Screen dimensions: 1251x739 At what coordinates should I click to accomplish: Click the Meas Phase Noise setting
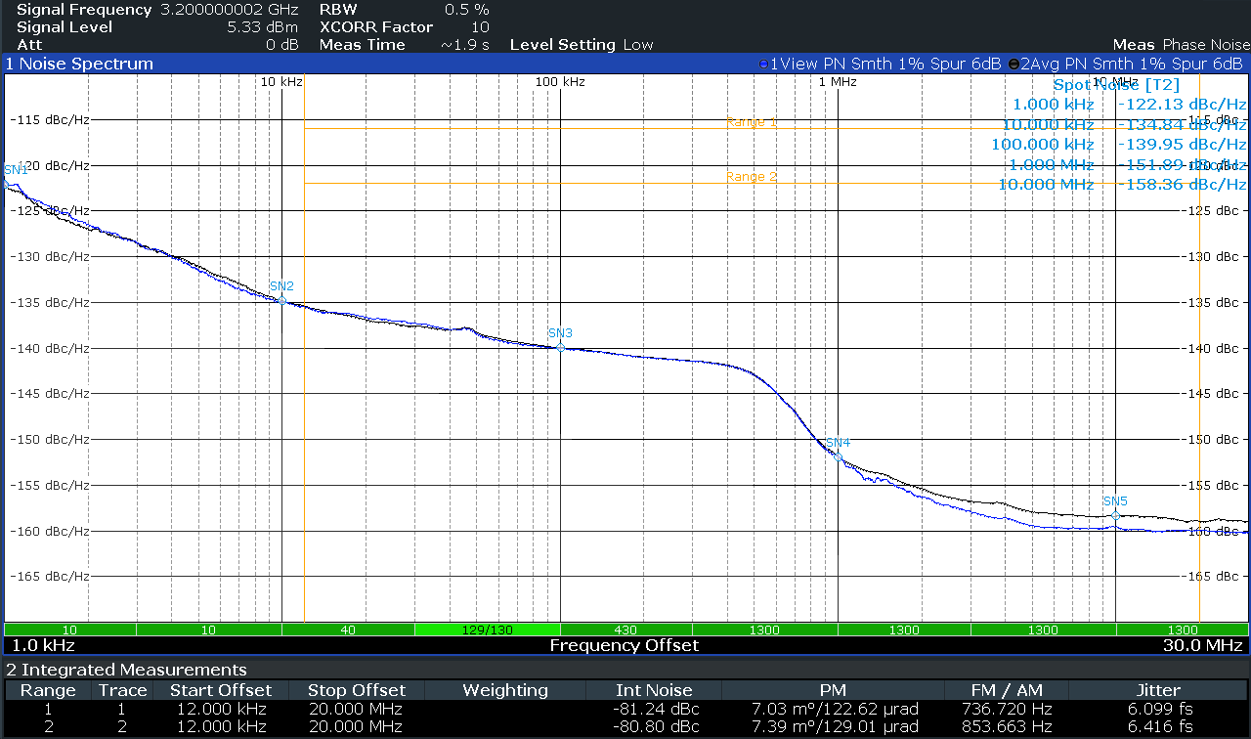[1181, 45]
